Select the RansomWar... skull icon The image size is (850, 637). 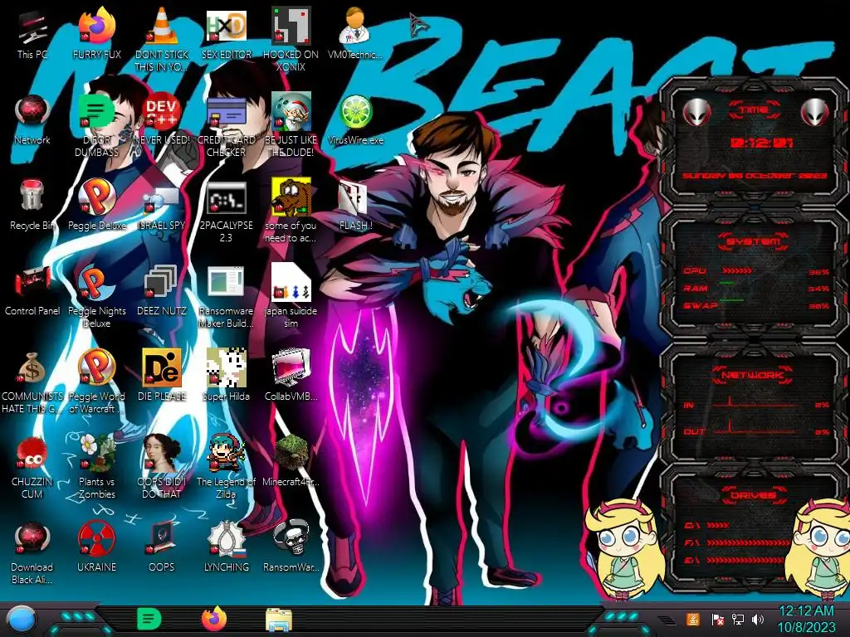click(x=291, y=539)
